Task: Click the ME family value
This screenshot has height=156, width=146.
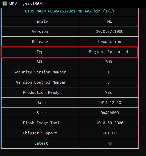Action: [110, 21]
